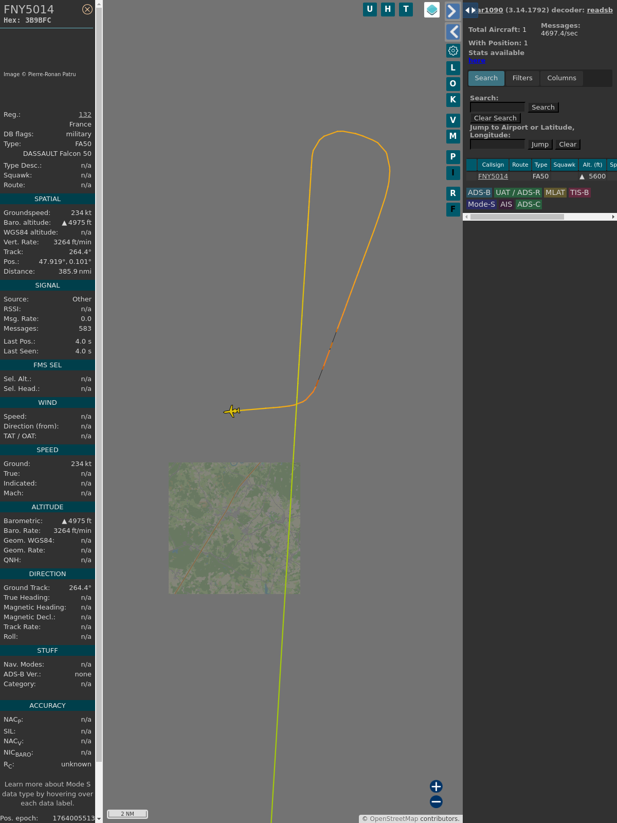Toggle the I button
This screenshot has width=617, height=823.
453,173
